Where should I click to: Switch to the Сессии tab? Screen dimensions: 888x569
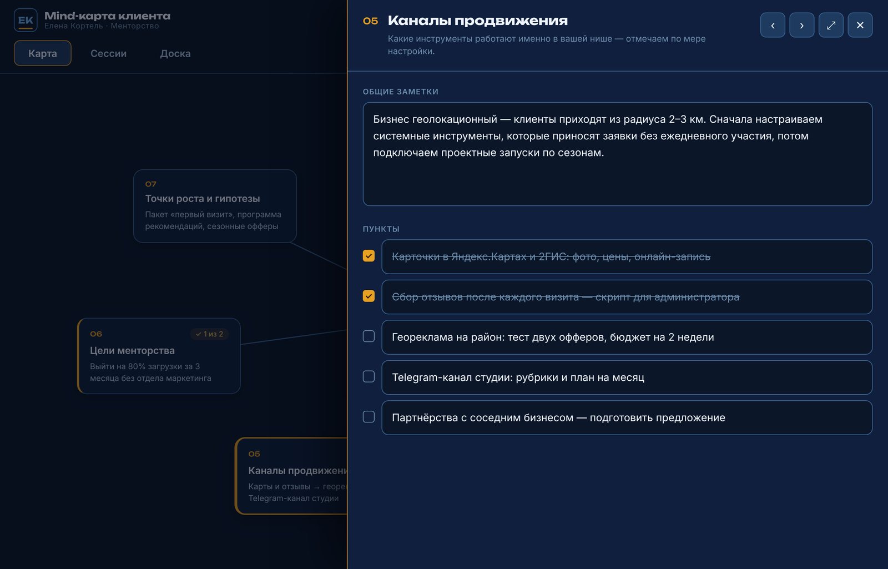pyautogui.click(x=108, y=53)
